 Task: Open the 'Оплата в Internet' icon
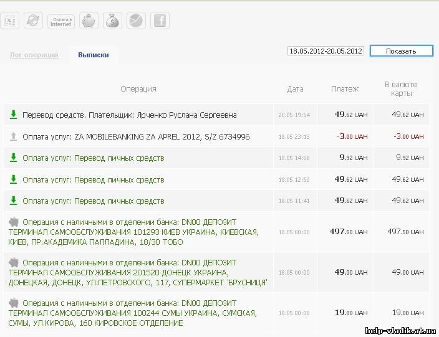60,22
